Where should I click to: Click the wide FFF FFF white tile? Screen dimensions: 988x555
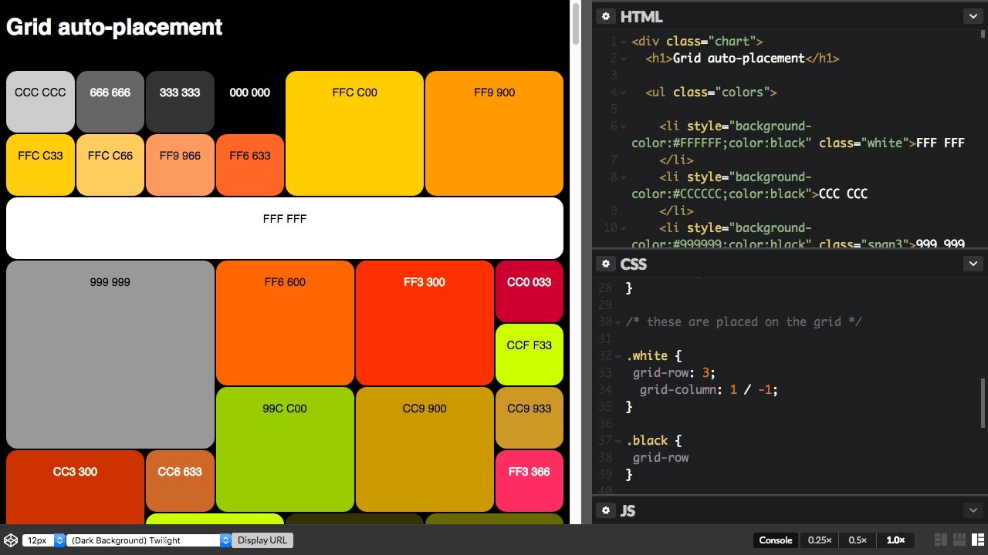click(x=285, y=228)
